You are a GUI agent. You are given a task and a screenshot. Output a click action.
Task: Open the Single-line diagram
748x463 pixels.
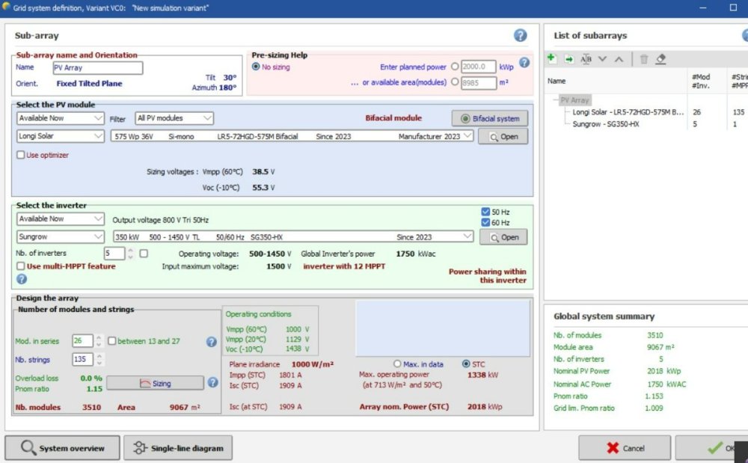177,448
